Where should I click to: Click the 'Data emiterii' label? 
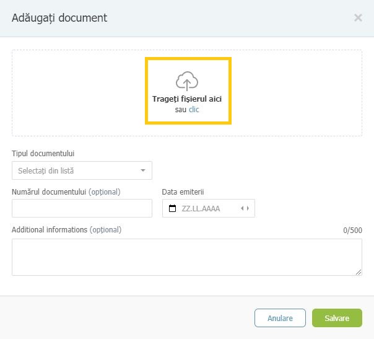(x=183, y=192)
